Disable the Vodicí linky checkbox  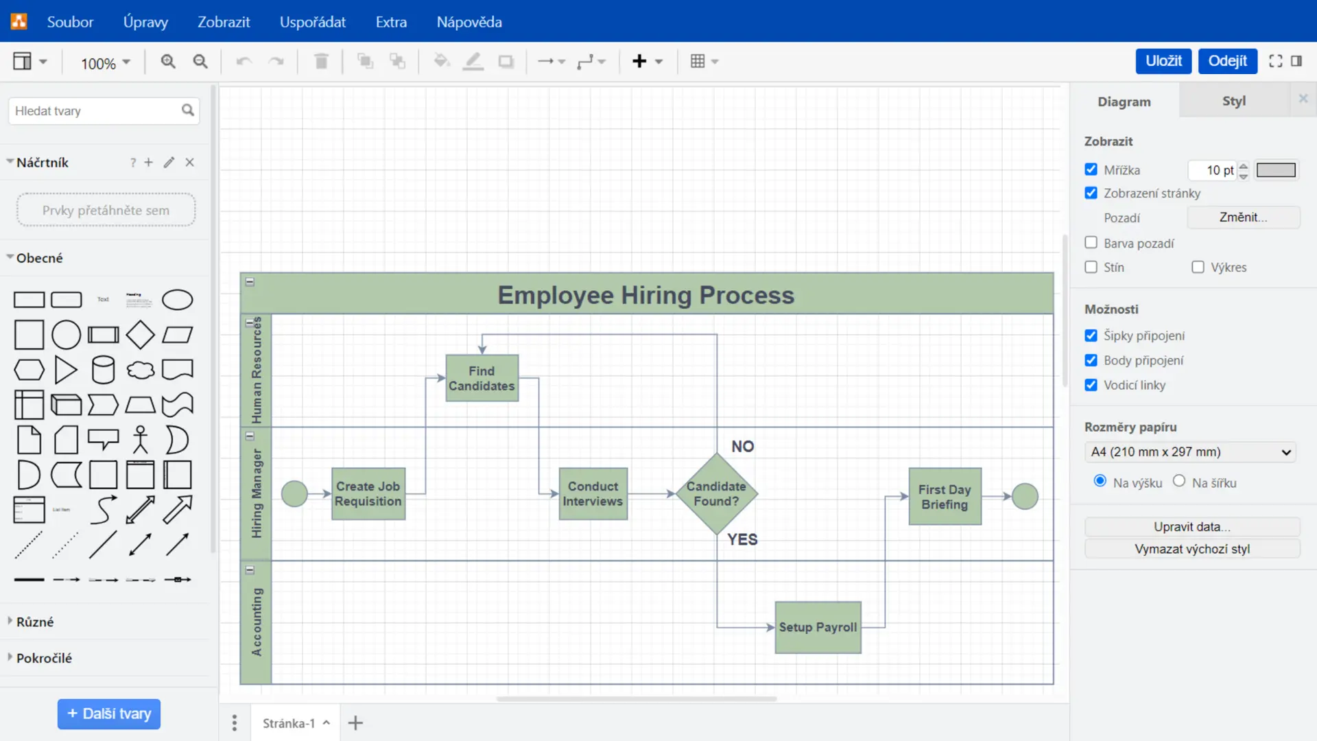click(1091, 385)
